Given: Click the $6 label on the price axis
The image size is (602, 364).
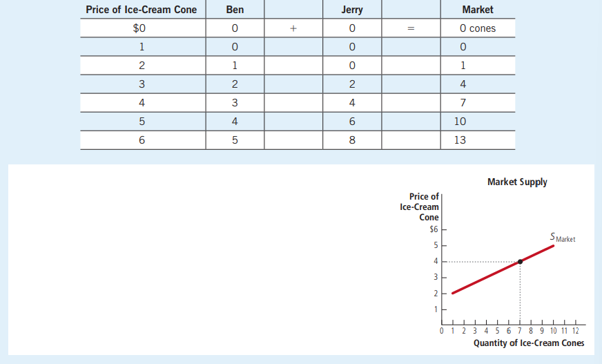Looking at the screenshot, I should (434, 229).
